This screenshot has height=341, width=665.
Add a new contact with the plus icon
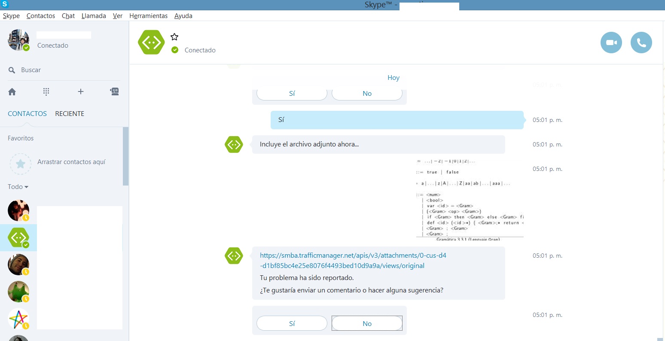tap(80, 91)
